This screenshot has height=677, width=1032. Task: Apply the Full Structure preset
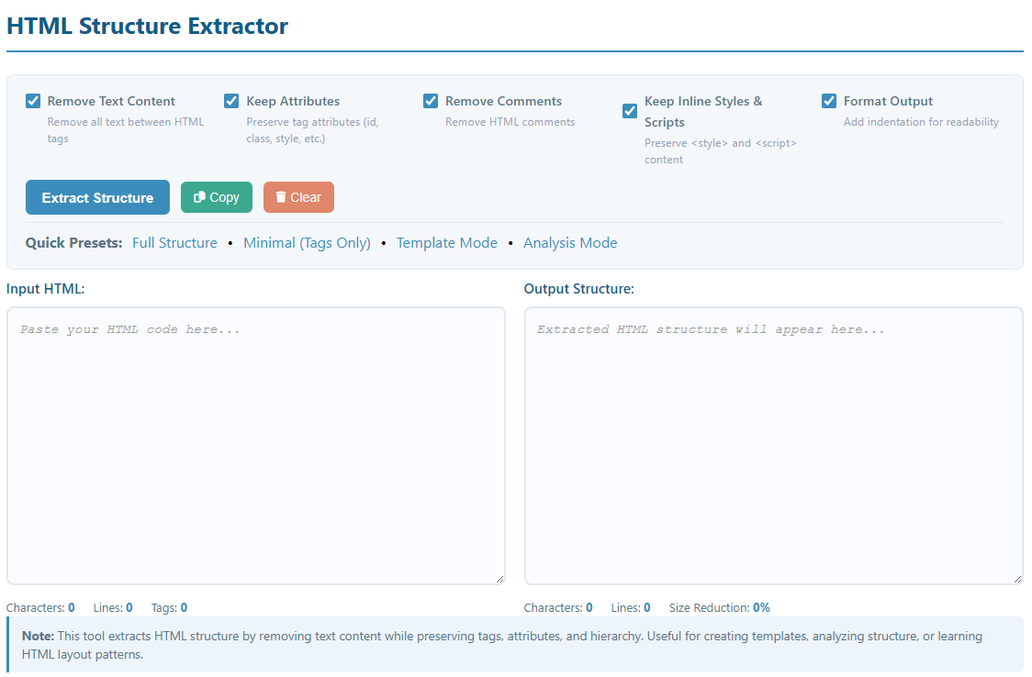click(x=174, y=243)
